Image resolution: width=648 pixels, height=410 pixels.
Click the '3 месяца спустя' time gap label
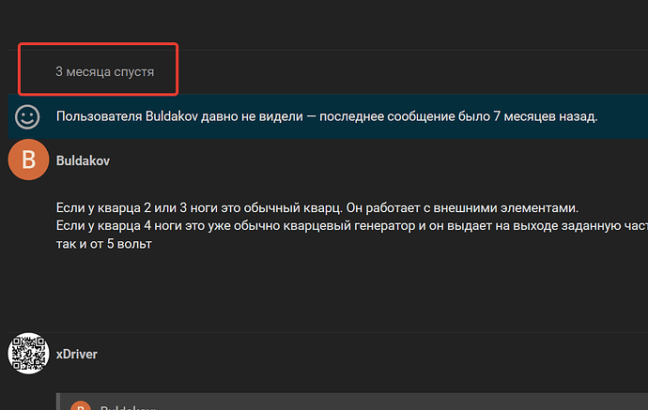(x=105, y=72)
